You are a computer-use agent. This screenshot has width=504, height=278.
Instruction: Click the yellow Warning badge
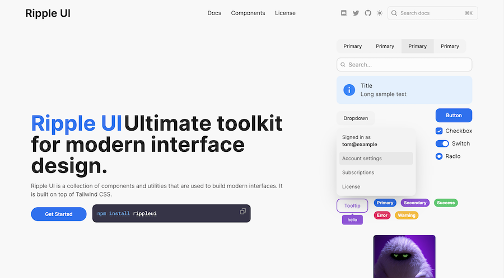pyautogui.click(x=407, y=215)
